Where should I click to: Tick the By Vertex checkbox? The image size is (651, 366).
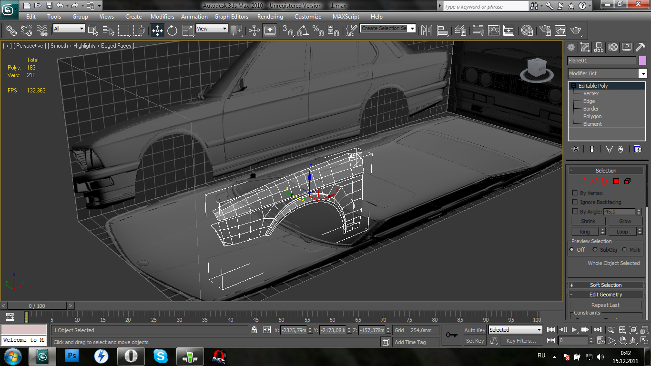(x=575, y=193)
